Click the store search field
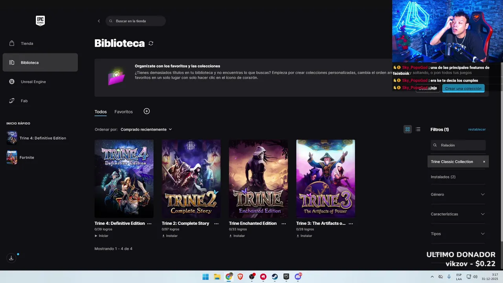The height and width of the screenshot is (283, 503). tap(136, 21)
